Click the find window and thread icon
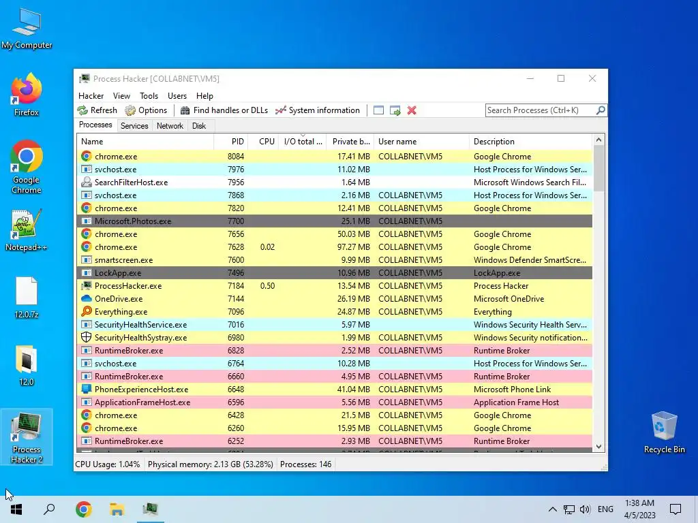Viewport: 698px width, 523px height. click(395, 110)
